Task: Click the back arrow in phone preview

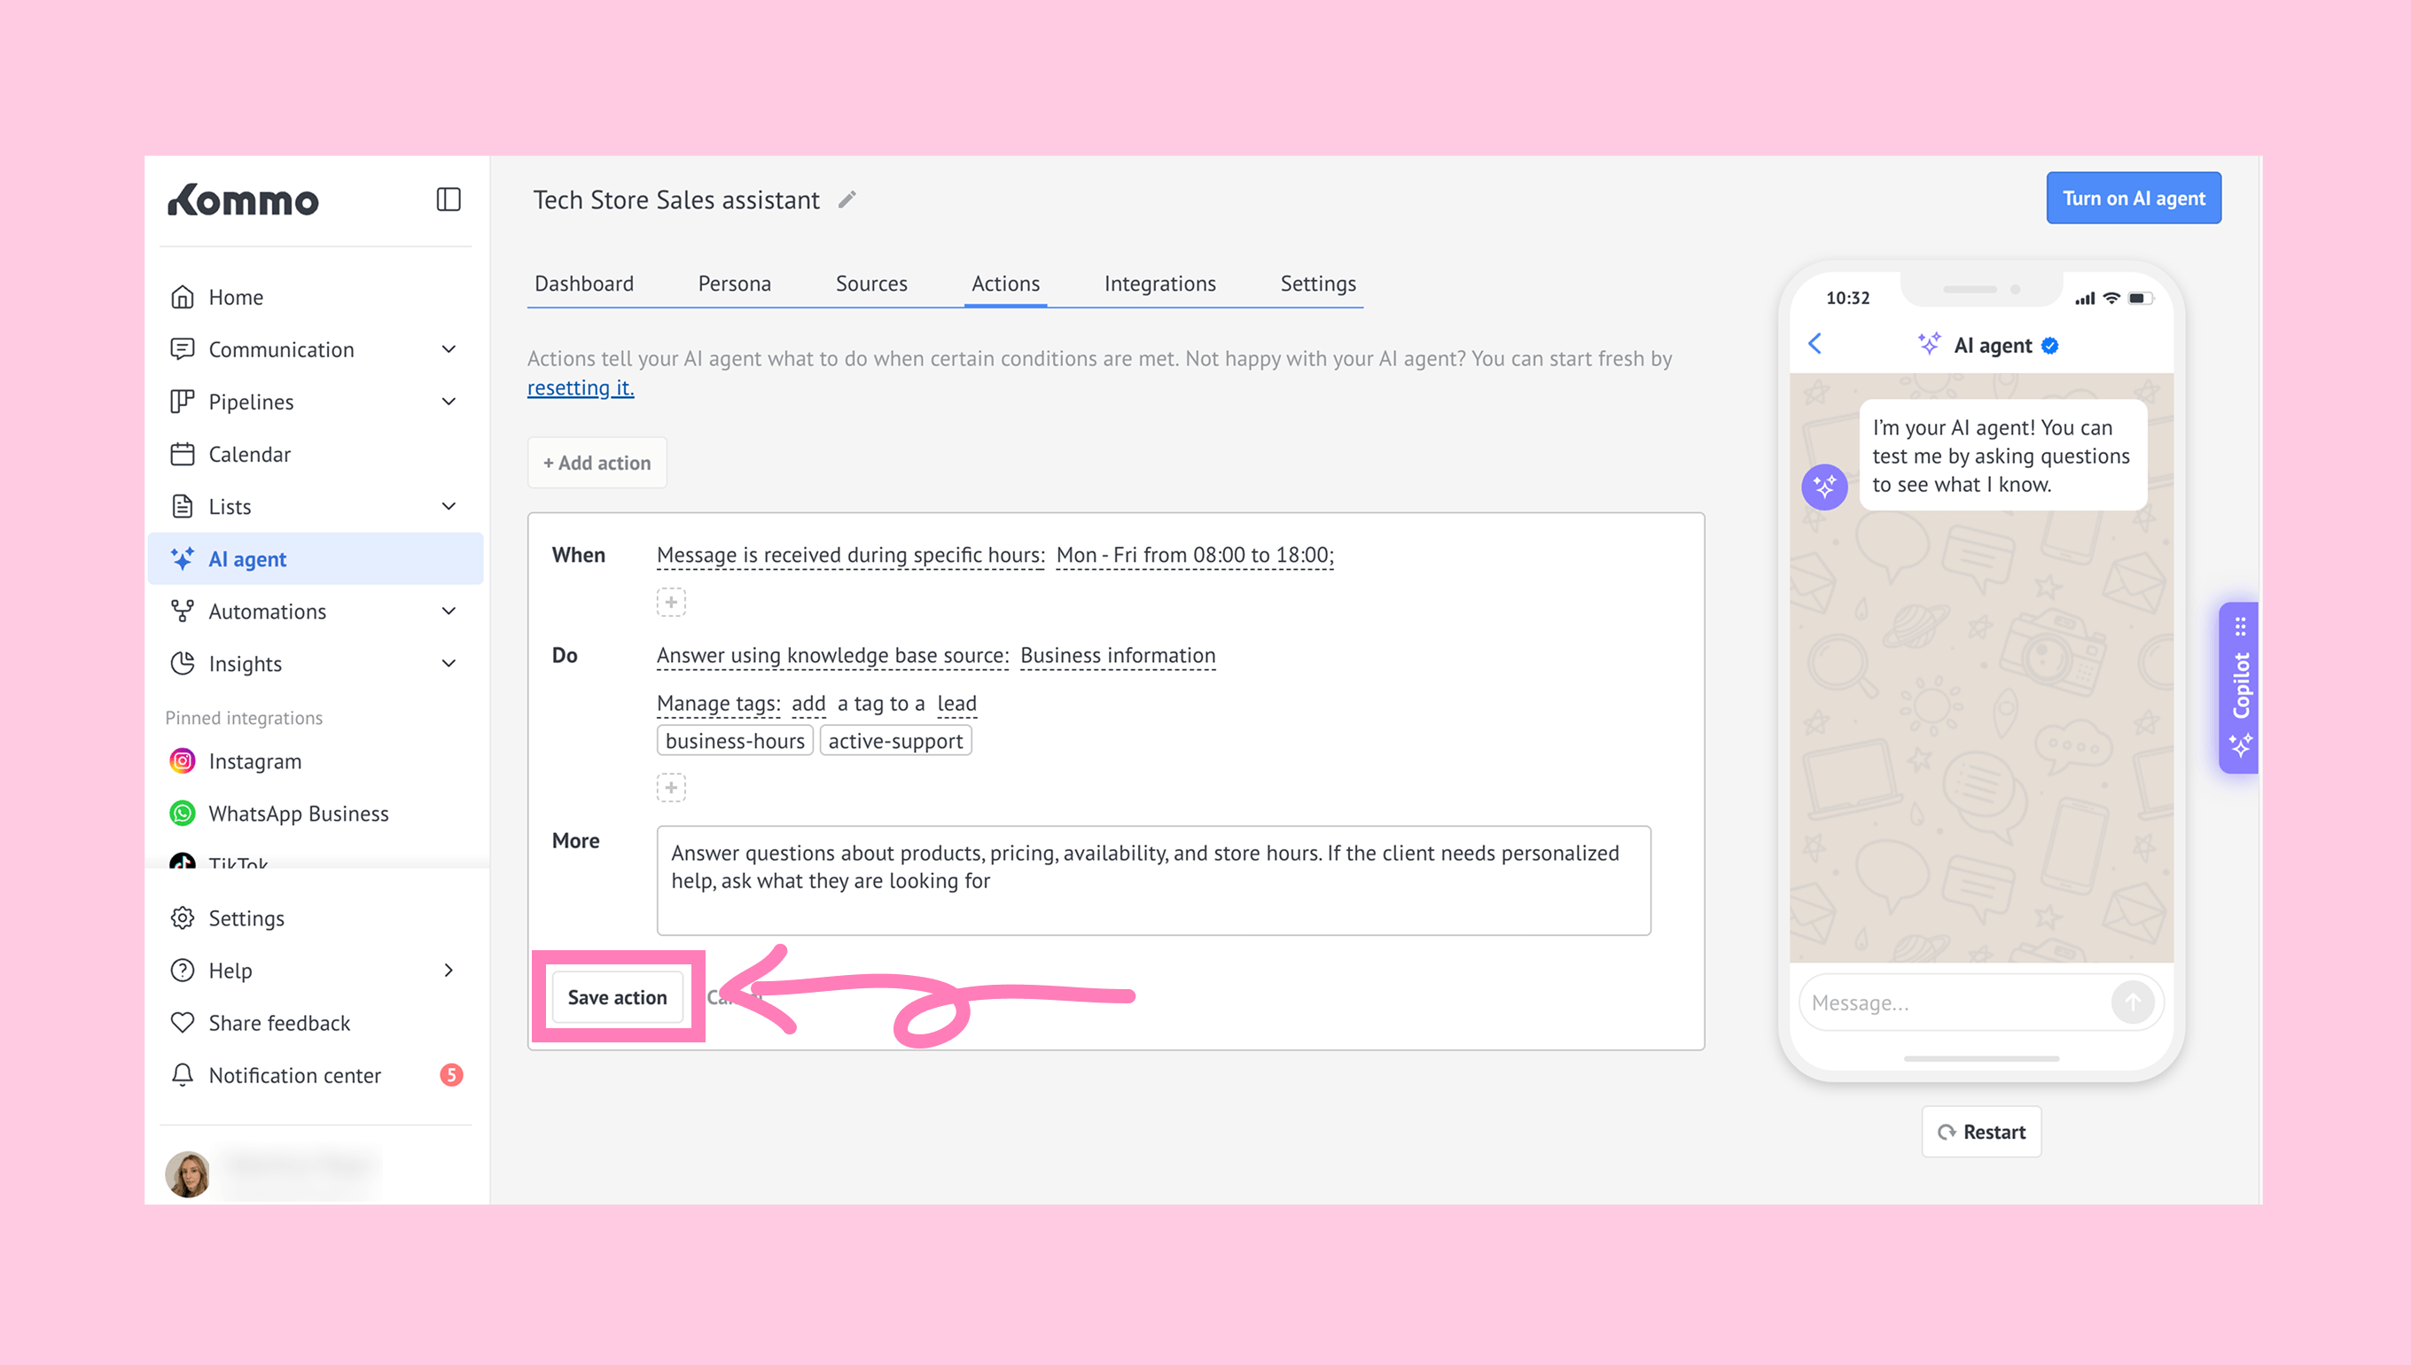Action: 1814,344
